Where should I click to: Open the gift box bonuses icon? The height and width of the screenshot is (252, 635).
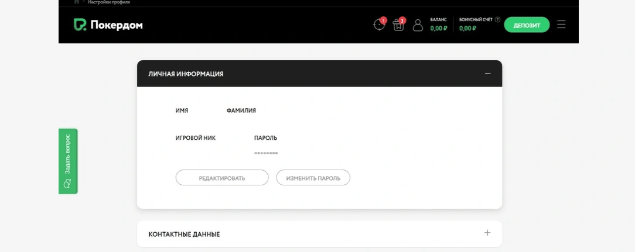pos(398,25)
